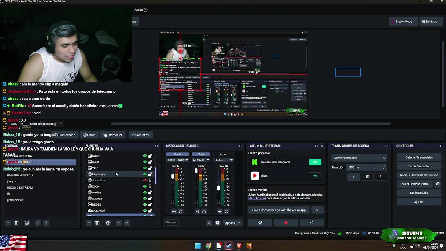Hide the CAMARA) source

pyautogui.click(x=145, y=211)
